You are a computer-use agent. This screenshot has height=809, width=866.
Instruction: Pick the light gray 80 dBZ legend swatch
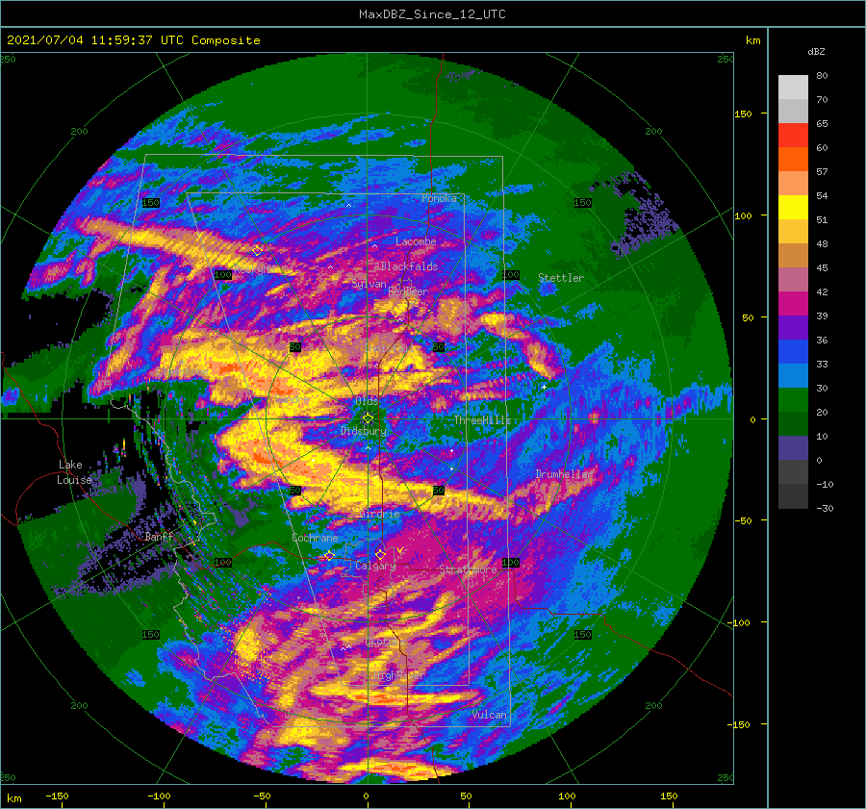pyautogui.click(x=793, y=88)
